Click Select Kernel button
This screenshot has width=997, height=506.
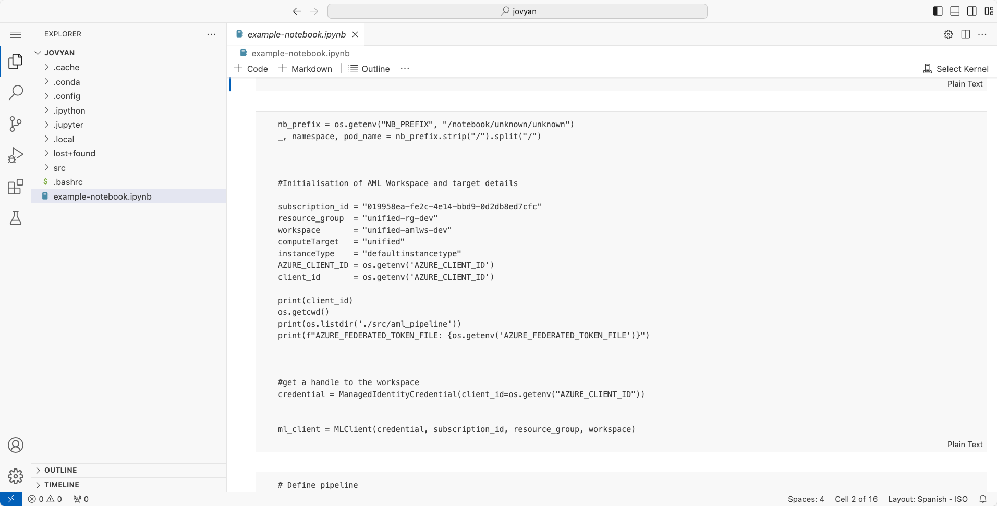pos(956,69)
